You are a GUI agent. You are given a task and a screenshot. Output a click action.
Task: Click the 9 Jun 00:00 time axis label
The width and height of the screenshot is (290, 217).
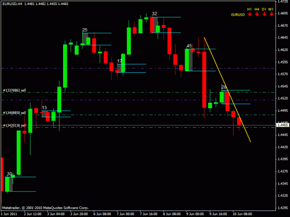click(195, 214)
